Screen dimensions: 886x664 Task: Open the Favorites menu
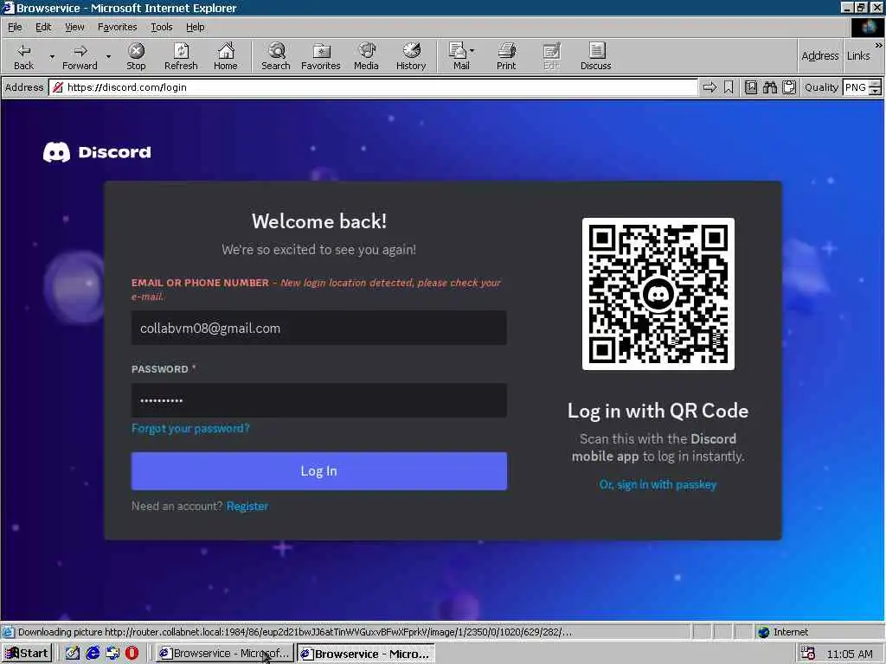118,27
